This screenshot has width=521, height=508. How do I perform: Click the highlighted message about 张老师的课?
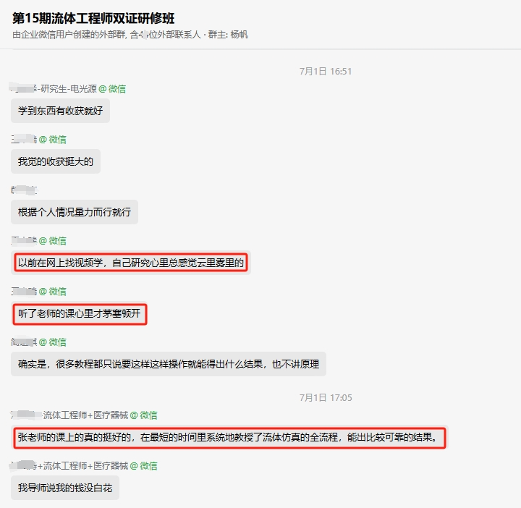pyautogui.click(x=229, y=438)
